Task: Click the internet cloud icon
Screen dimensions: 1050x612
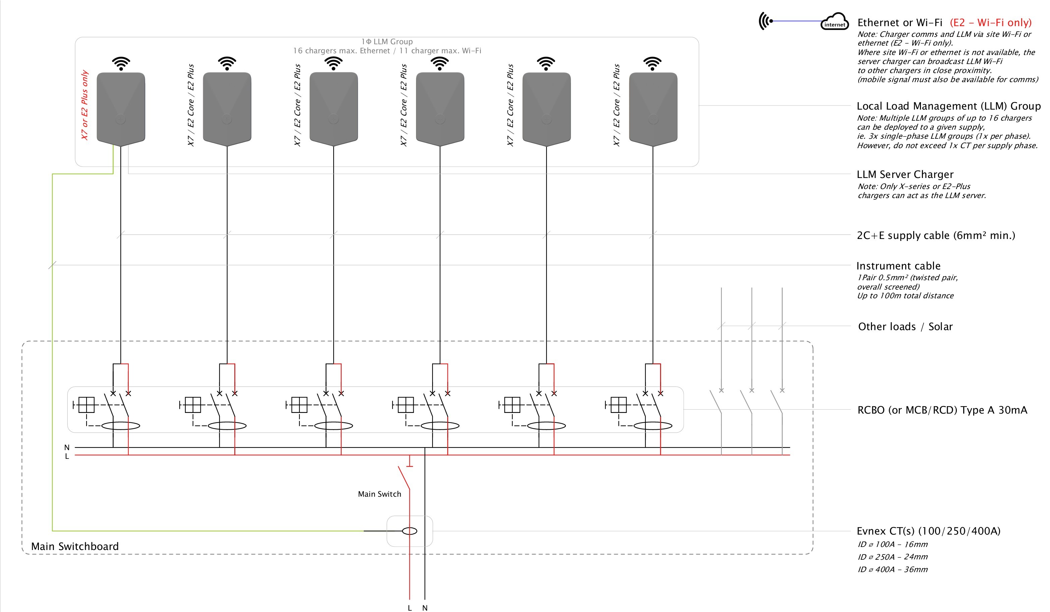Action: (834, 21)
